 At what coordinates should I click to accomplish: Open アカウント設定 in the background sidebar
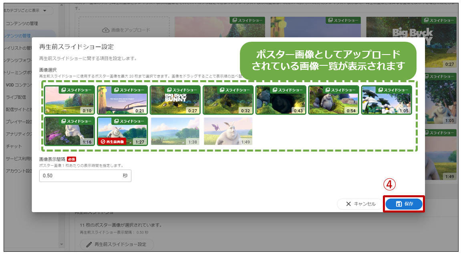point(18,171)
